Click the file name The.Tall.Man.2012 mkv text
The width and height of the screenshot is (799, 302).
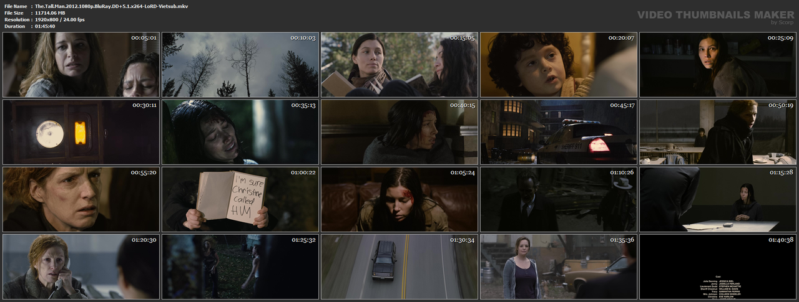[111, 6]
